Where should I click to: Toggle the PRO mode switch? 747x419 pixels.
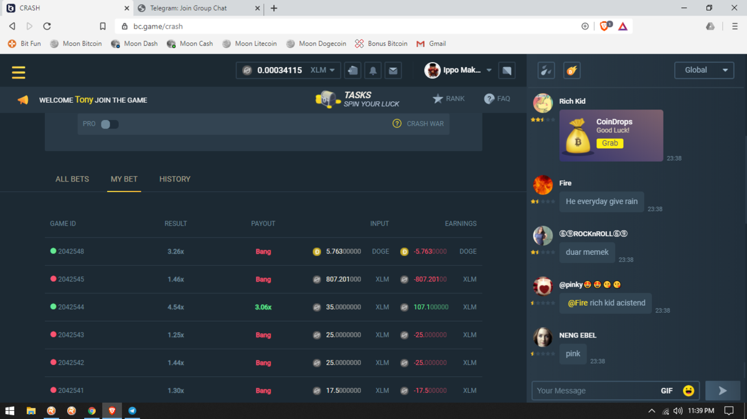tap(109, 124)
